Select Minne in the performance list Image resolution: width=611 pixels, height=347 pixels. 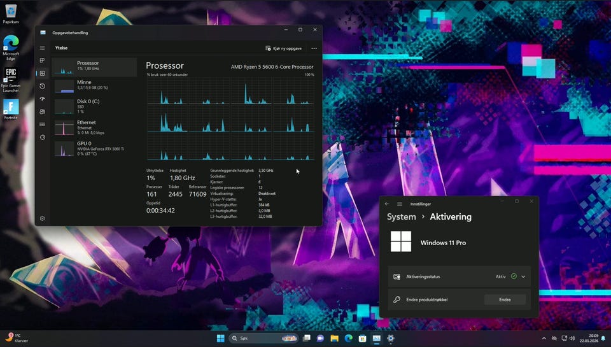(94, 85)
